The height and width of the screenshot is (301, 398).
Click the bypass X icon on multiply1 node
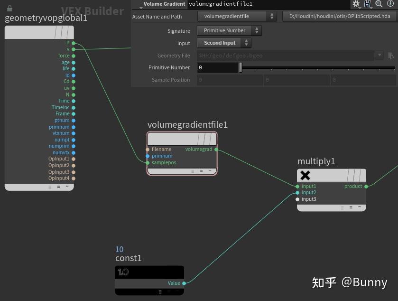coord(305,175)
